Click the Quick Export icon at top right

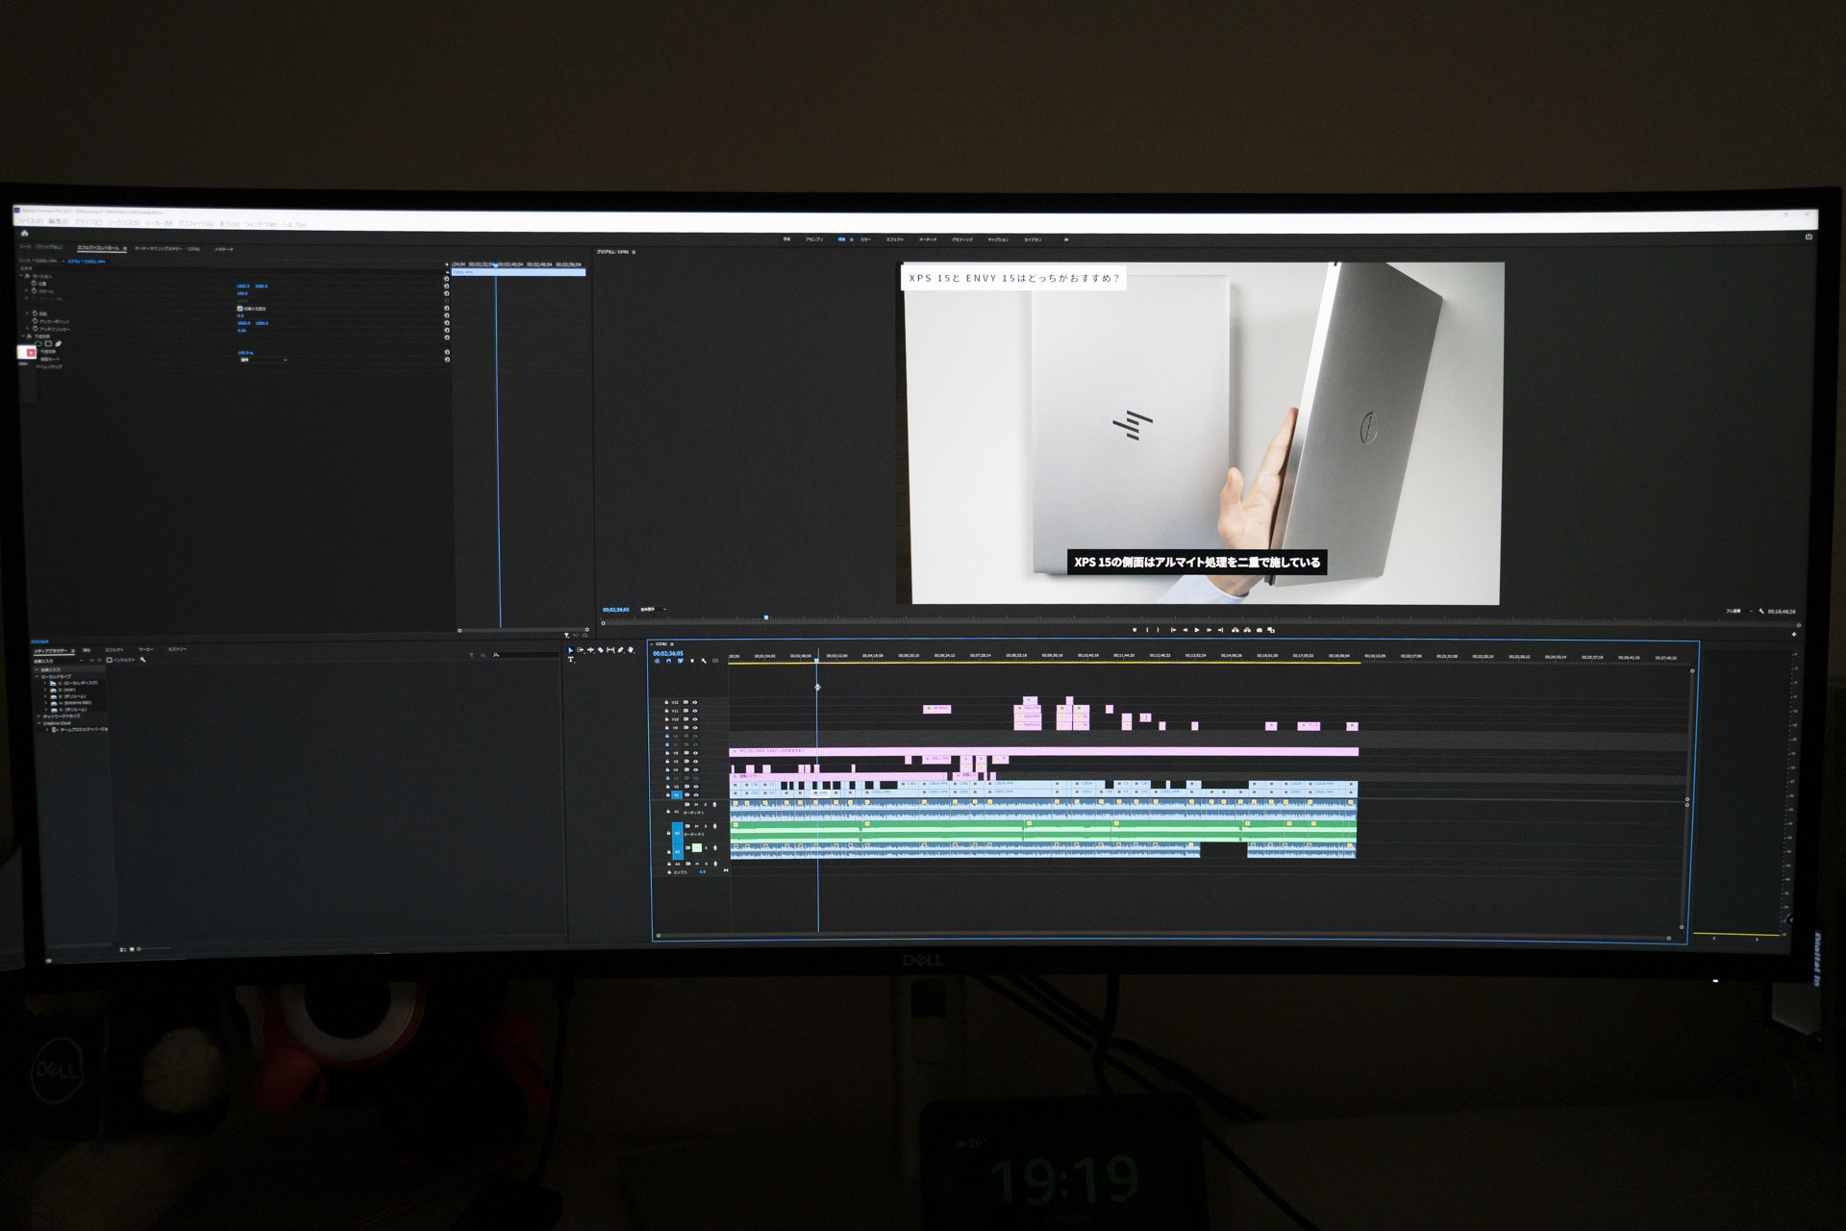pos(1809,236)
